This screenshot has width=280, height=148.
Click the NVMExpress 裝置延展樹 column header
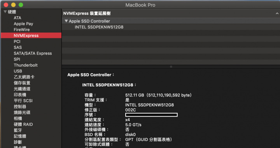87,13
